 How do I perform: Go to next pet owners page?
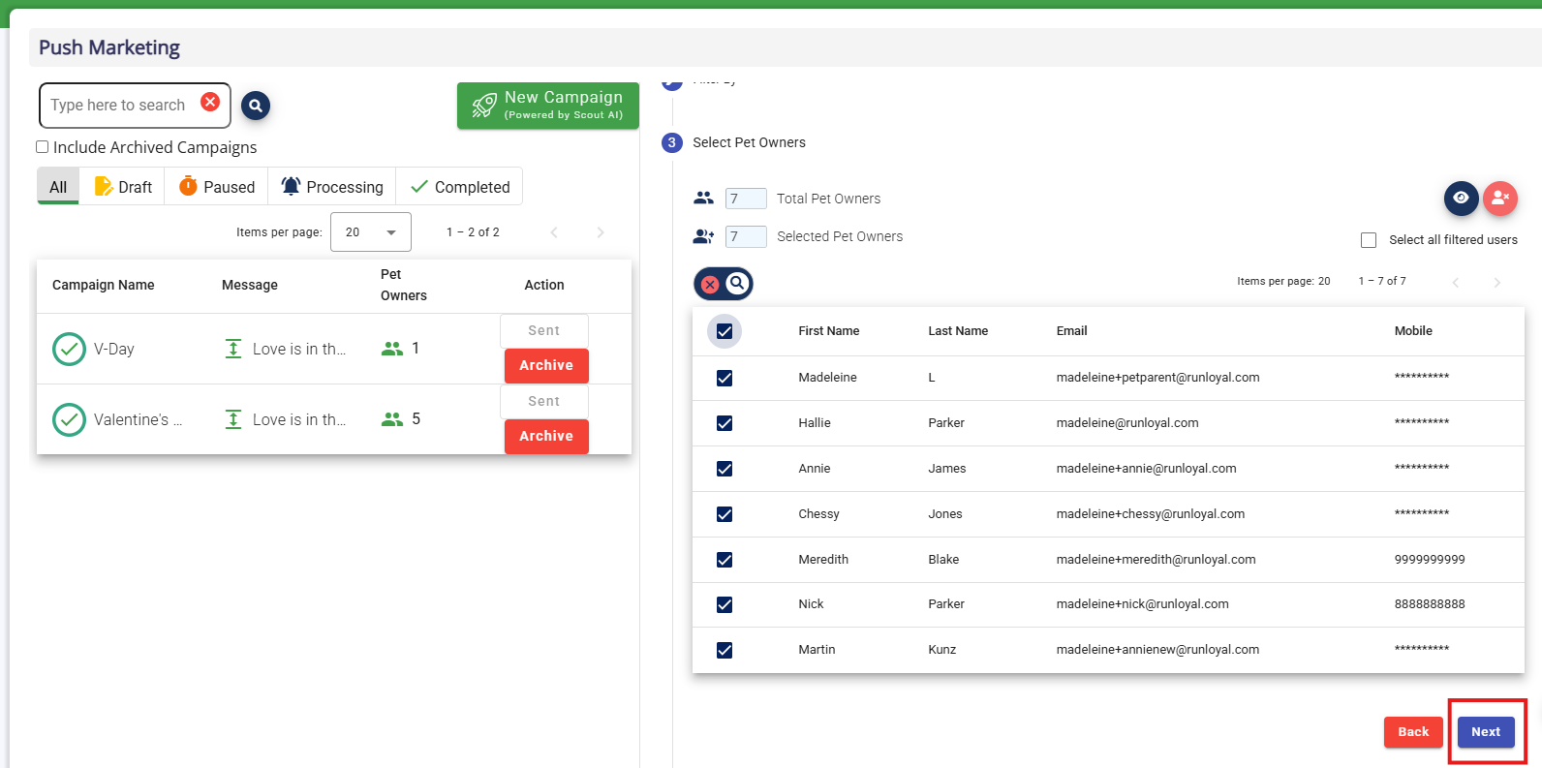point(1497,282)
